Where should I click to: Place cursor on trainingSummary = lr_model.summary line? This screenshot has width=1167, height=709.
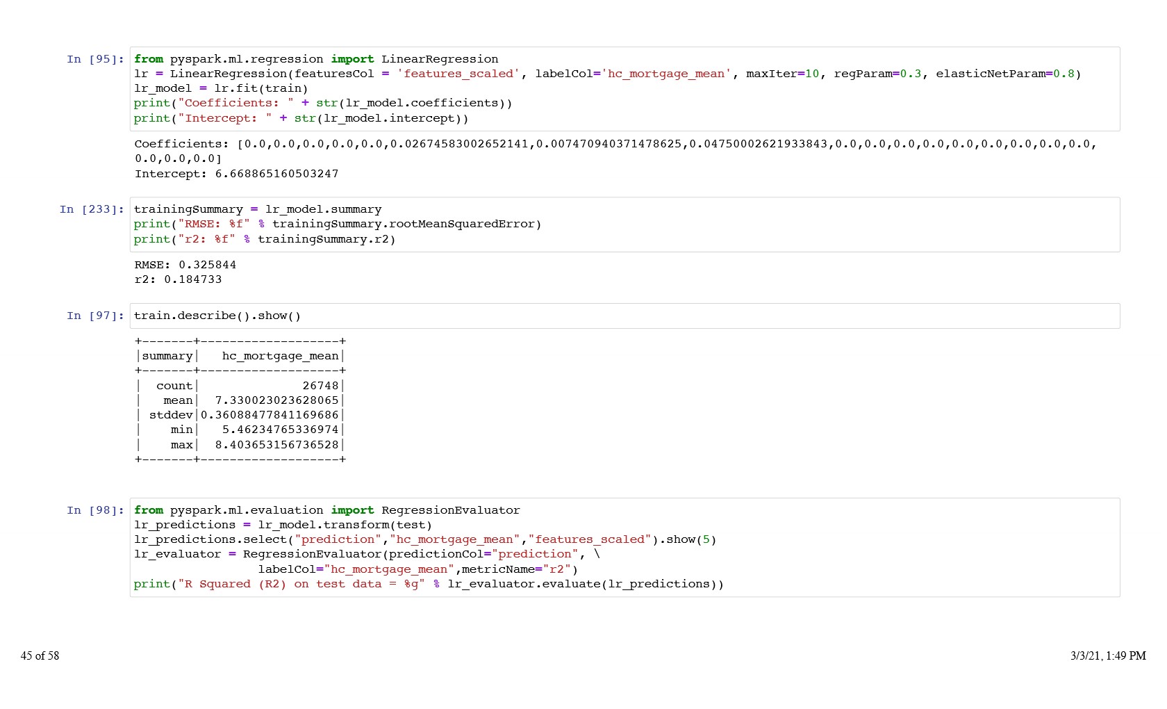257,209
